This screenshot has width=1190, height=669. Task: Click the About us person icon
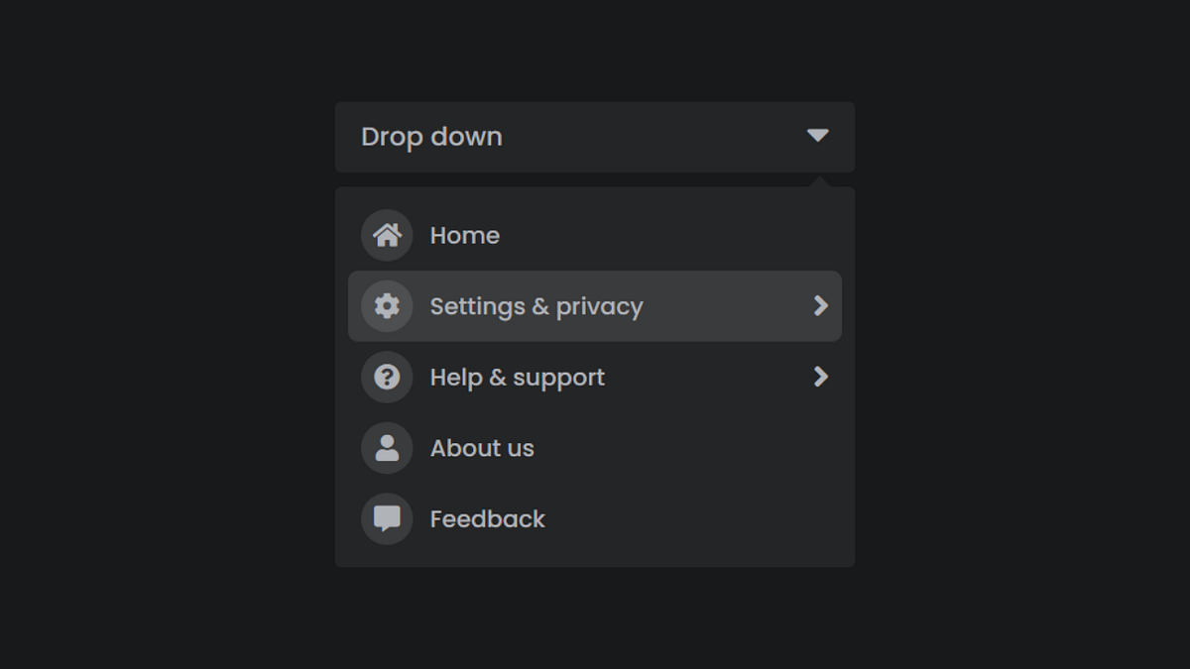click(x=386, y=448)
